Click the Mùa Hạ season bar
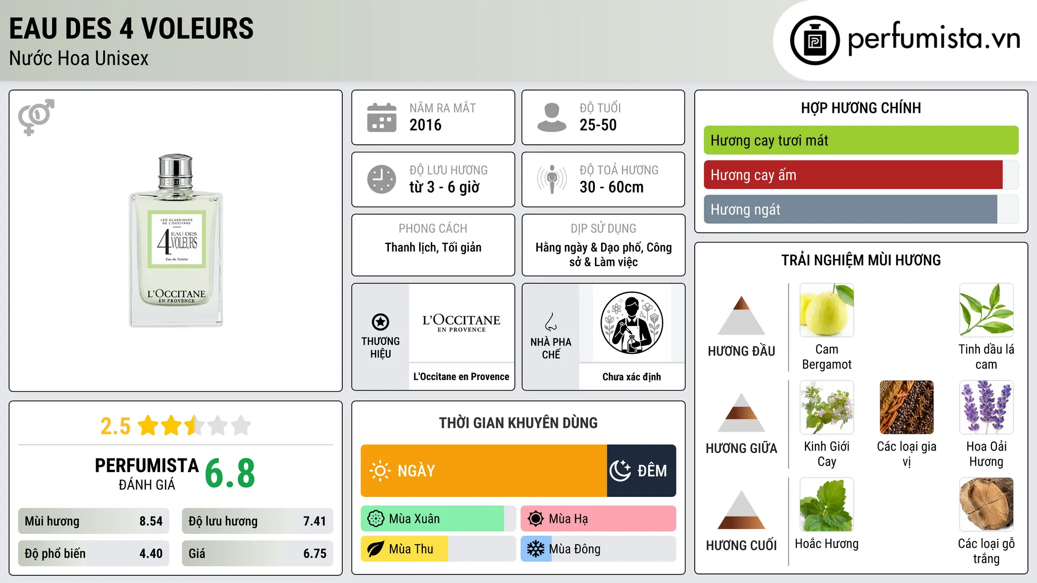This screenshot has width=1037, height=583. tap(599, 519)
